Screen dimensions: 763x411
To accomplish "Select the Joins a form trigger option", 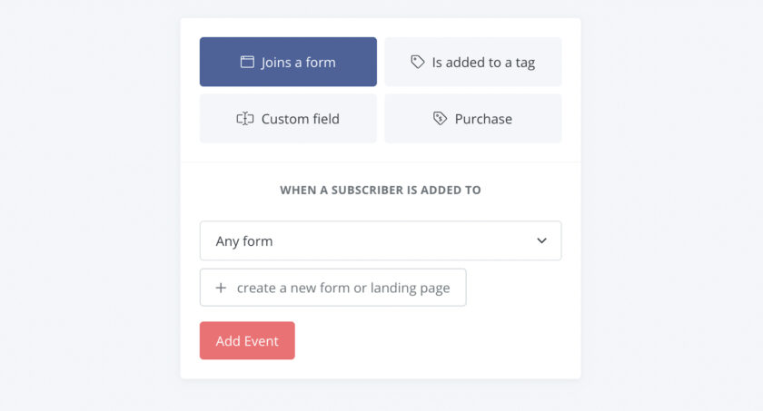I will [288, 62].
